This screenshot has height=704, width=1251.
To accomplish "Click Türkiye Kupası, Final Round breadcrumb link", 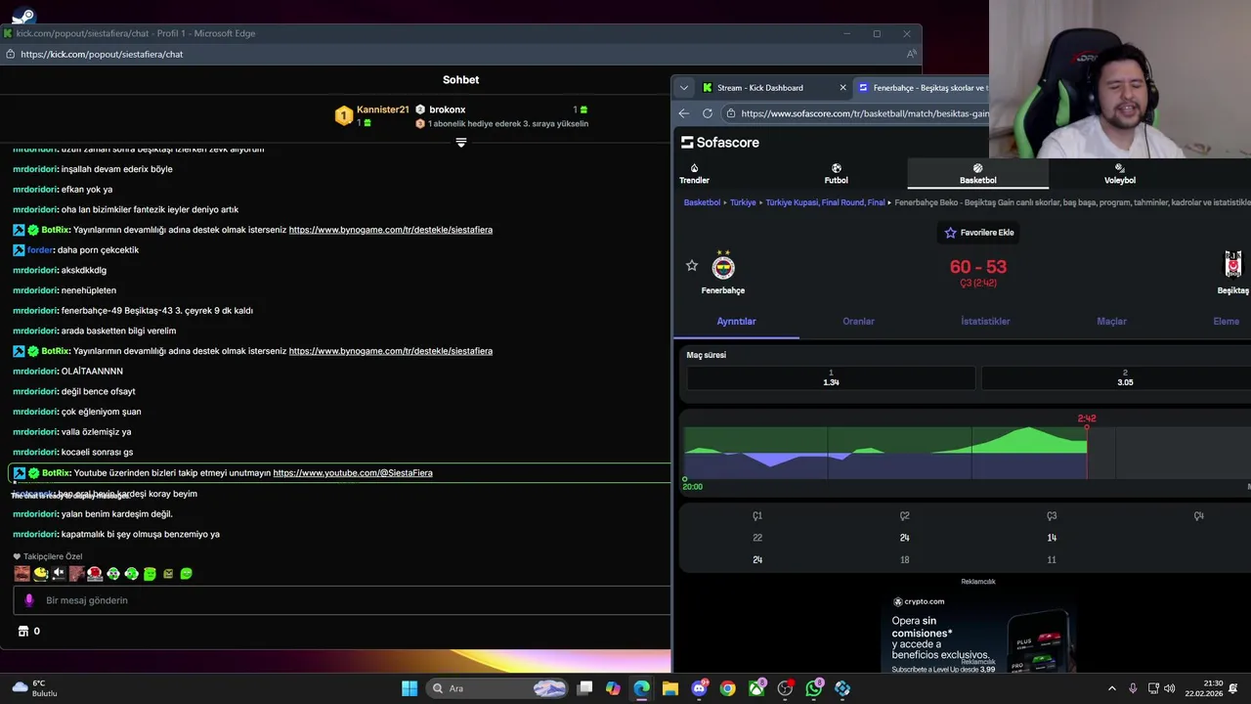I will coord(825,202).
